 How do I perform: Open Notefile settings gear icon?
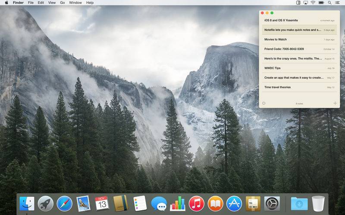point(264,103)
